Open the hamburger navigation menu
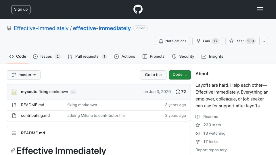Screen dimensions: 276x155 [260, 9]
